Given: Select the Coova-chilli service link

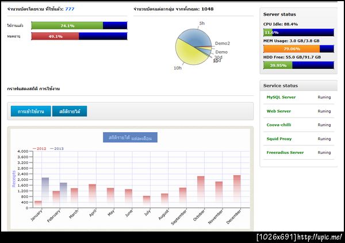Looking at the screenshot, I should (x=279, y=125).
